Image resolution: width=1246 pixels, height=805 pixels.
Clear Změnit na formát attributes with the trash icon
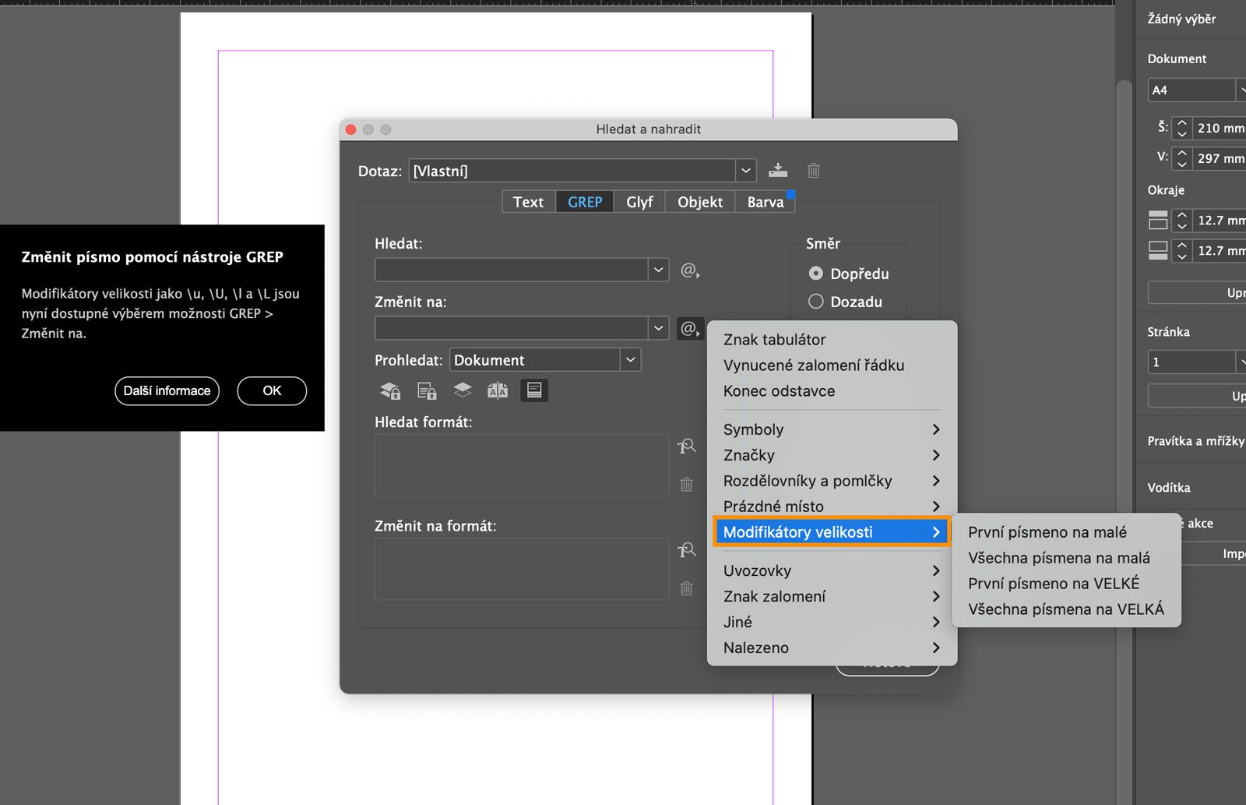[x=686, y=588]
